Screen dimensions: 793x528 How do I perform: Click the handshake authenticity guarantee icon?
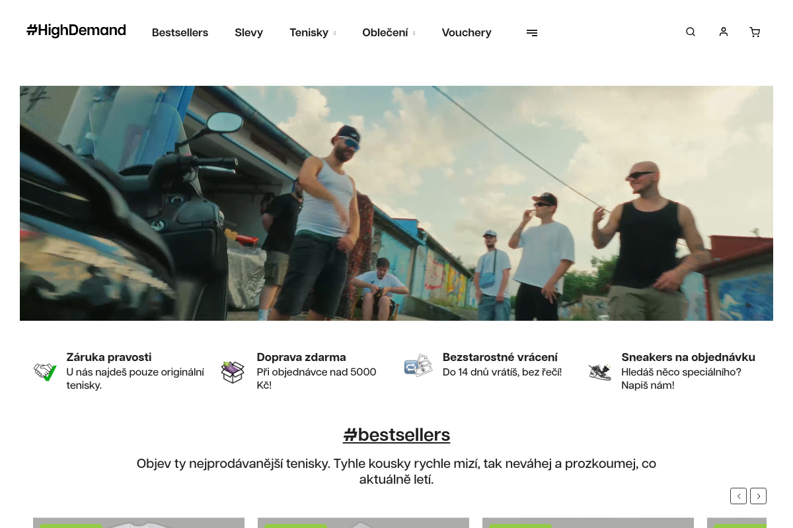coord(46,372)
